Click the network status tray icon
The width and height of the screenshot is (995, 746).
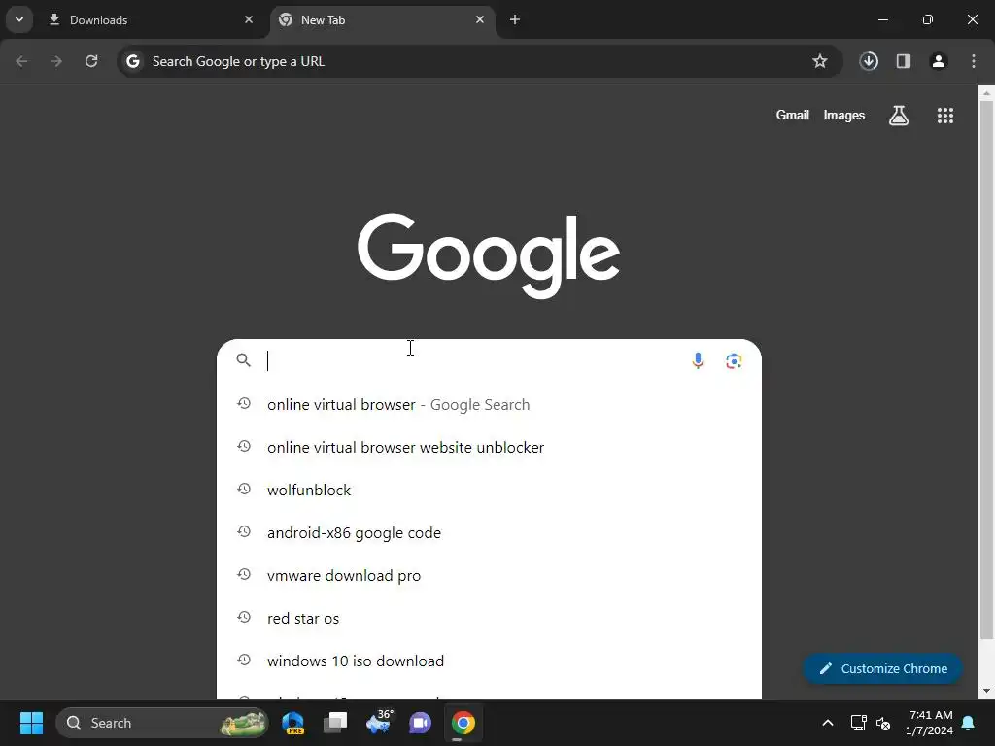[858, 723]
